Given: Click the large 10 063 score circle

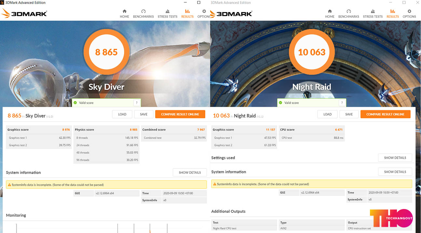Looking at the screenshot, I should tap(312, 52).
